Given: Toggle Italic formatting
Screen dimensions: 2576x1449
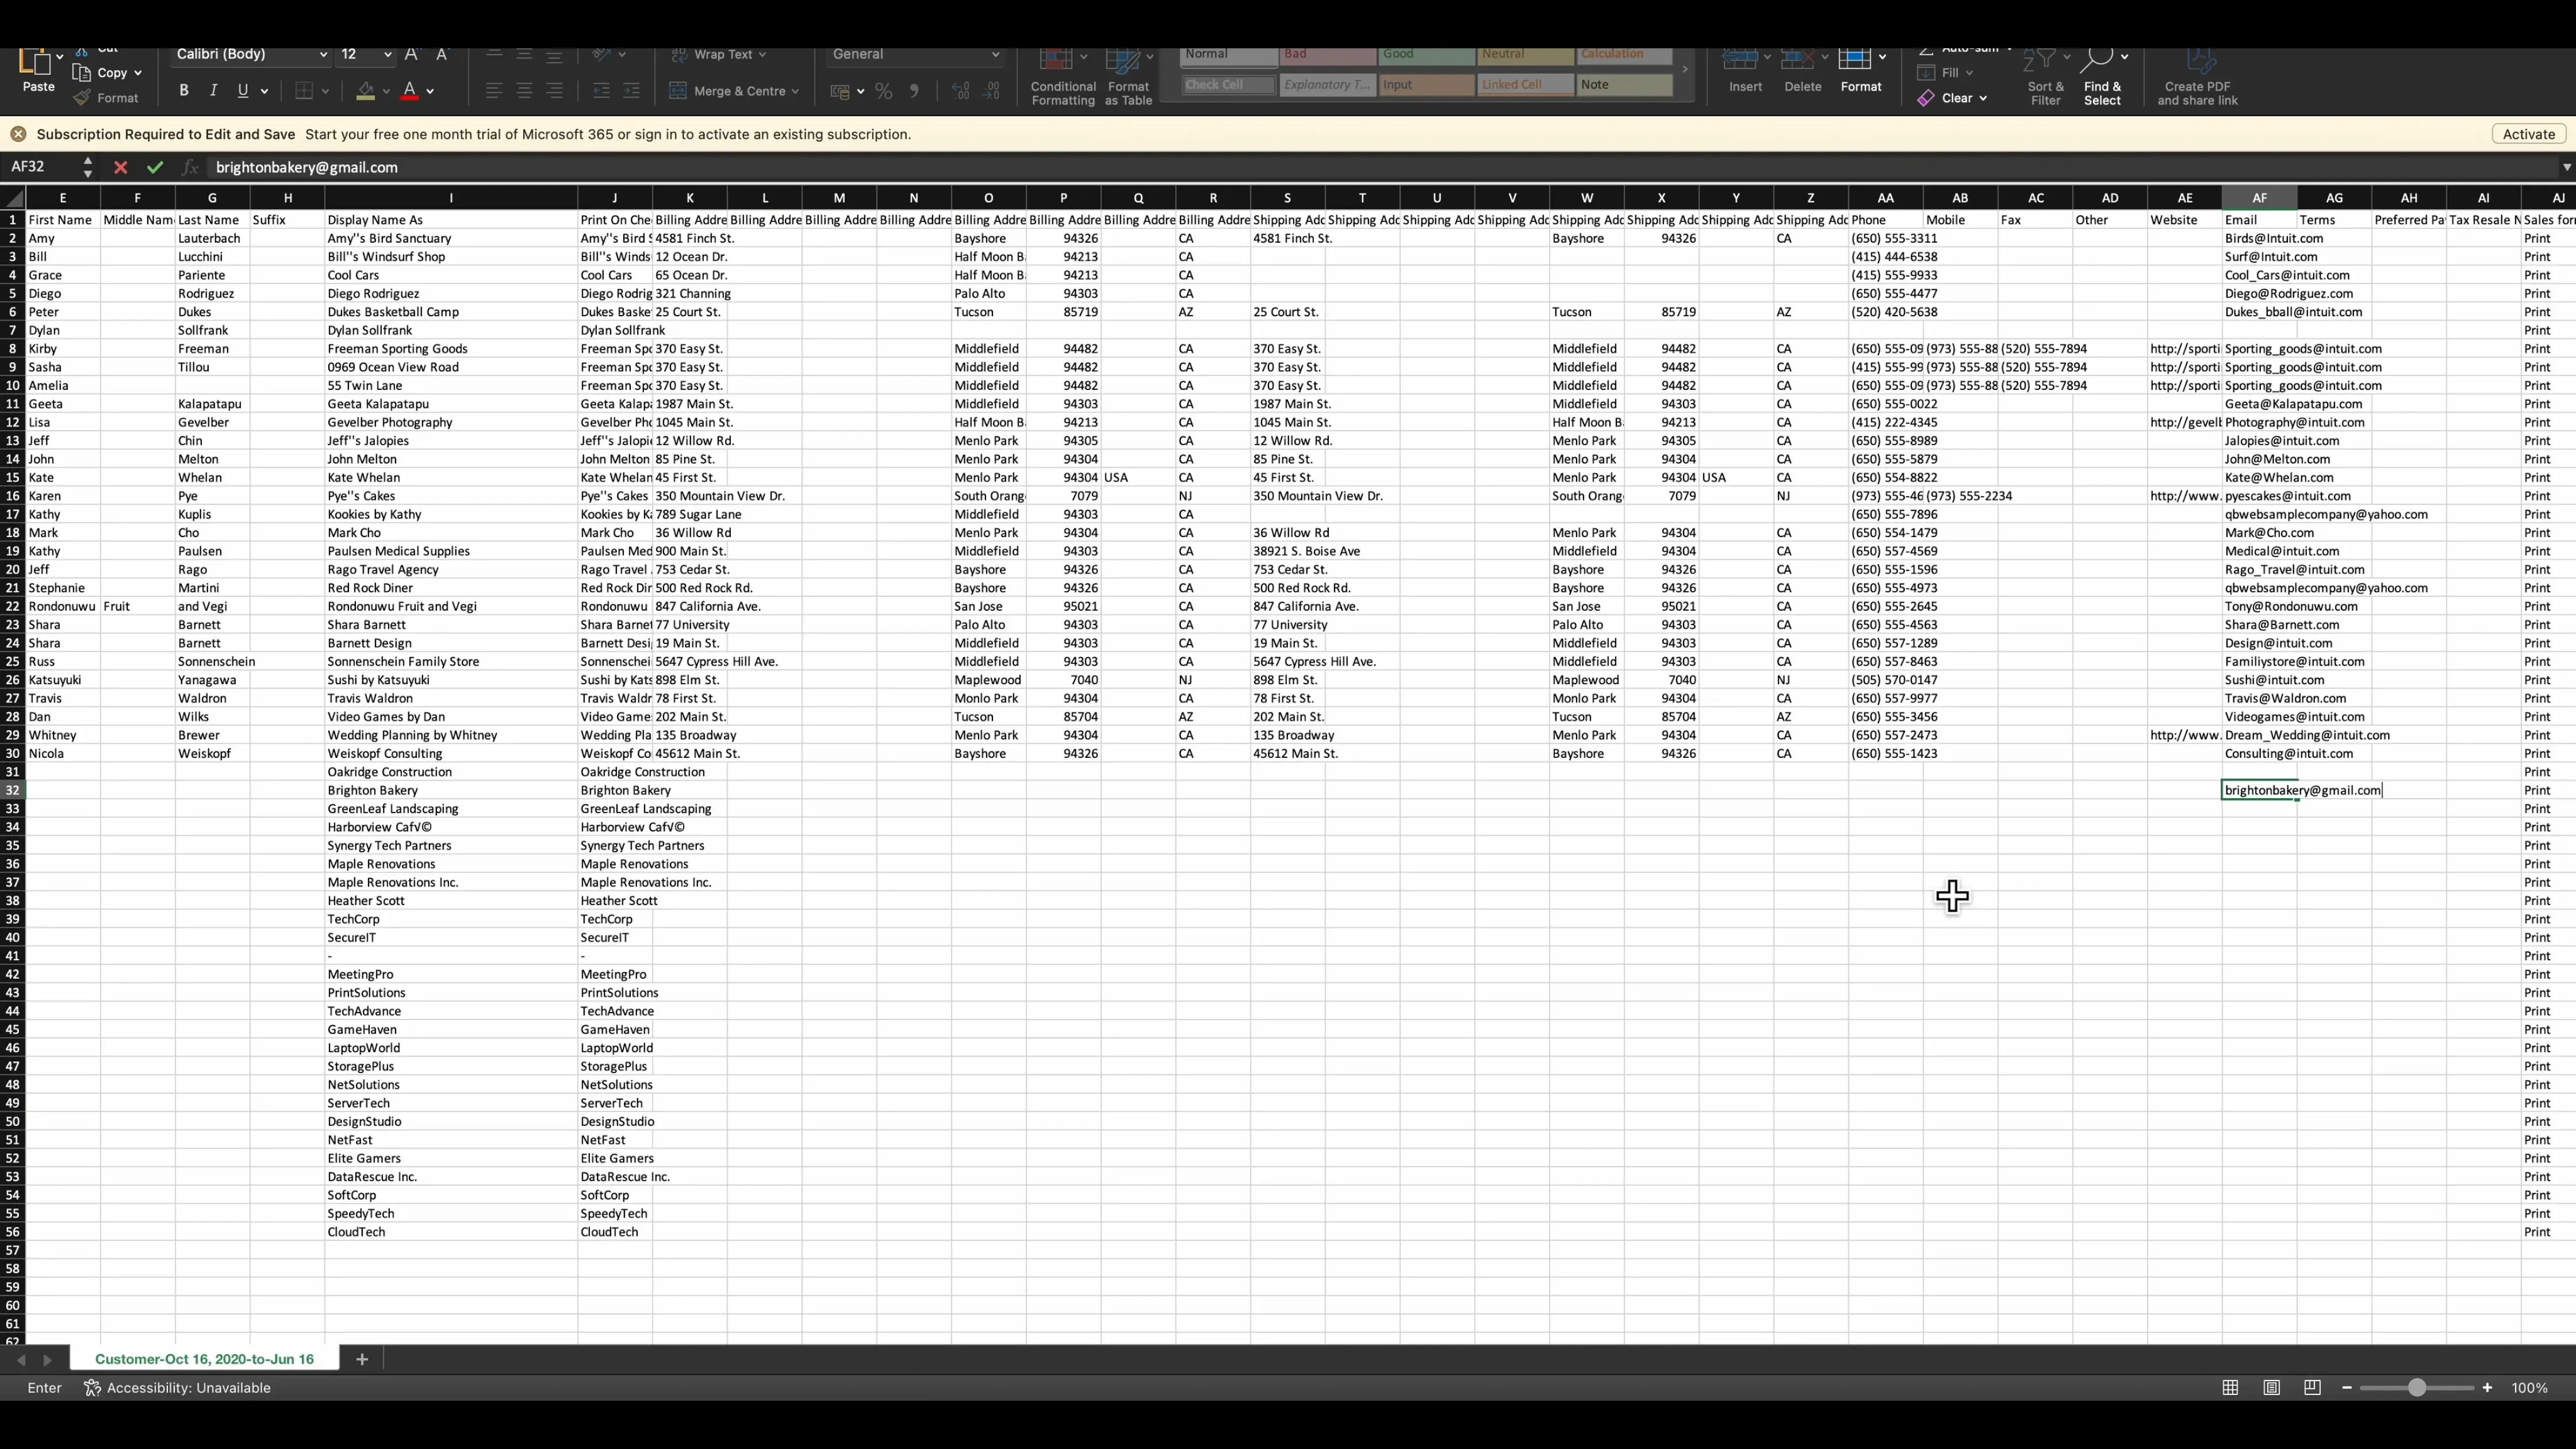Looking at the screenshot, I should (213, 91).
